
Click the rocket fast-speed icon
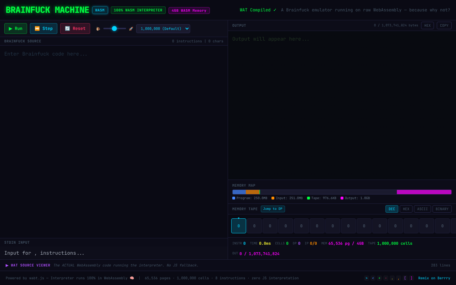tap(131, 29)
